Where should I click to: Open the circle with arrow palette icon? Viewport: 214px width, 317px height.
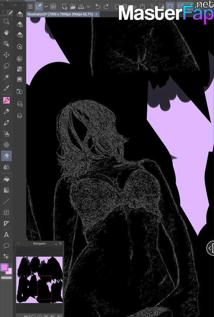point(20,47)
